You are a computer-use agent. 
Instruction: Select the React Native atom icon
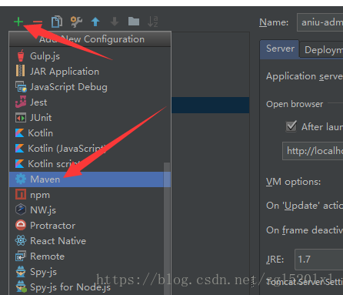tap(21, 240)
